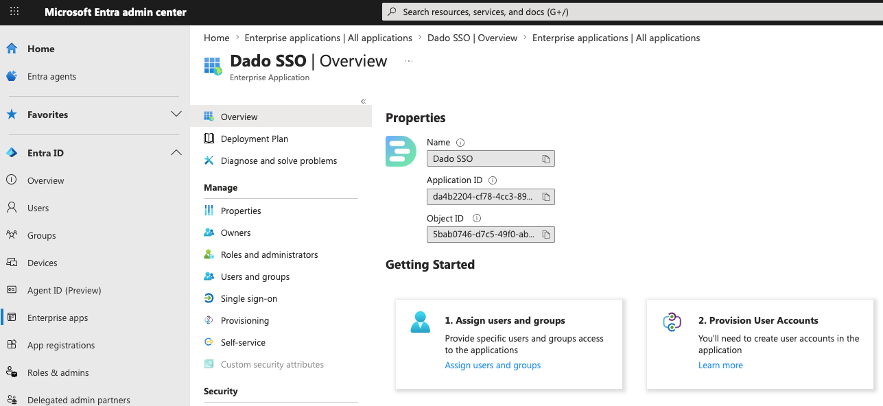Click the Dado SSO | Overview breadcrumb
This screenshot has height=406, width=883.
tap(472, 38)
